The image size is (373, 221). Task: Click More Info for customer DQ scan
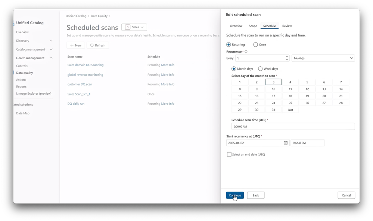pos(168,84)
